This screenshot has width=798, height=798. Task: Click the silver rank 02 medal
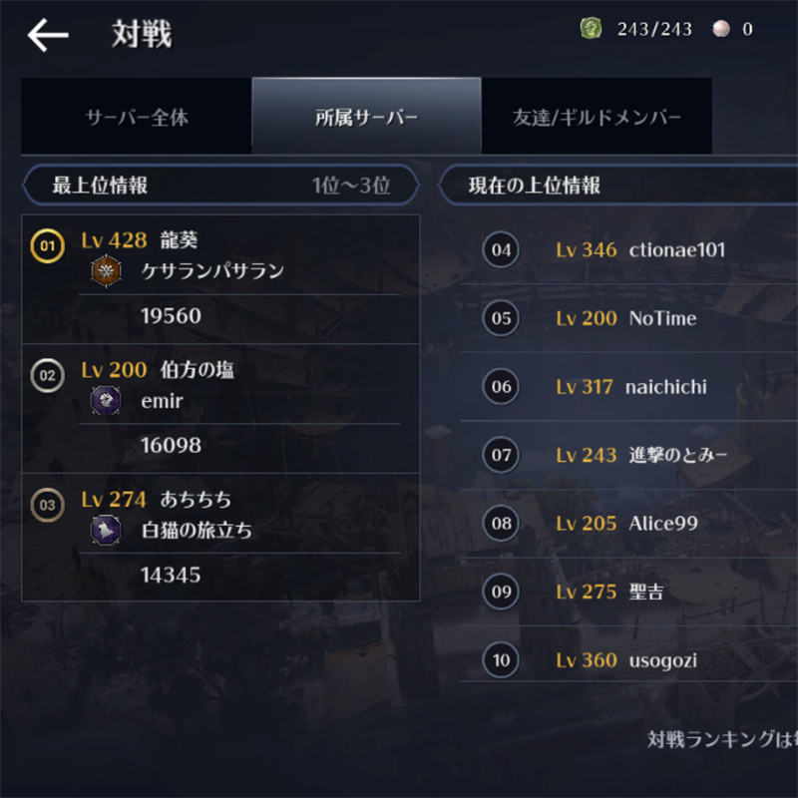tap(47, 375)
